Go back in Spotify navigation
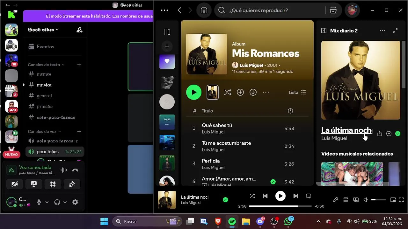Viewport: 408px width, 229px height. tap(179, 10)
